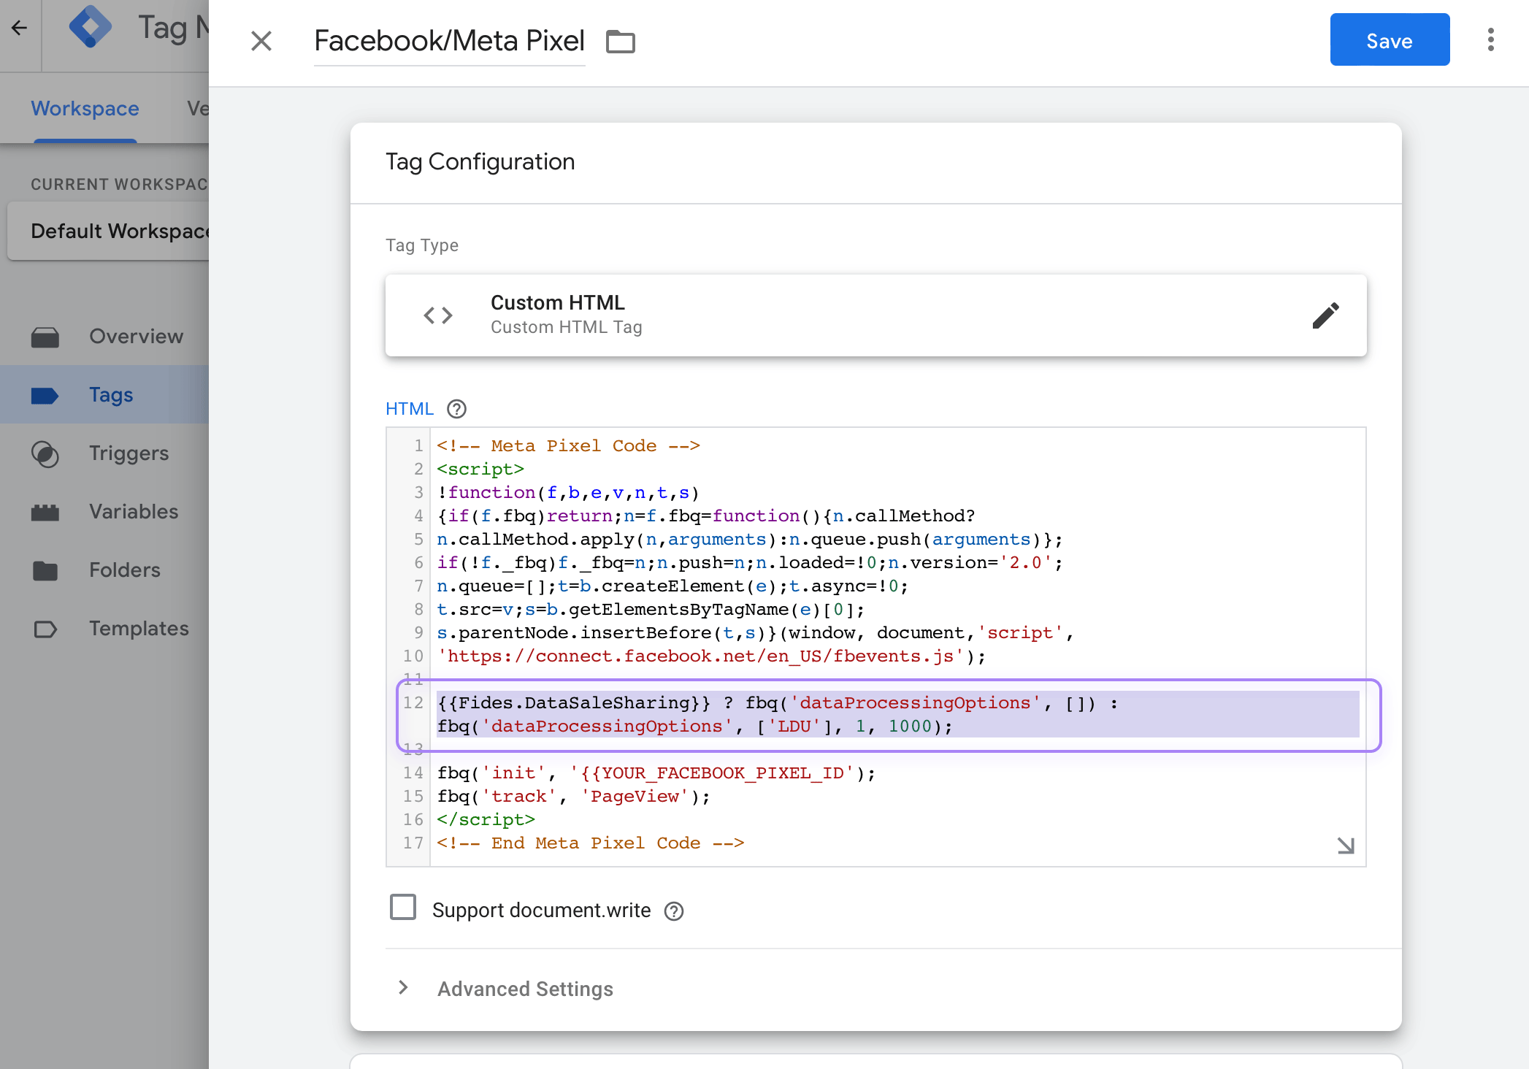
Task: Click the Tag Configuration heading
Action: [480, 161]
